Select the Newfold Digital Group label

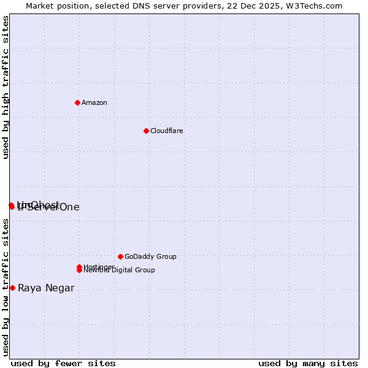pos(119,270)
